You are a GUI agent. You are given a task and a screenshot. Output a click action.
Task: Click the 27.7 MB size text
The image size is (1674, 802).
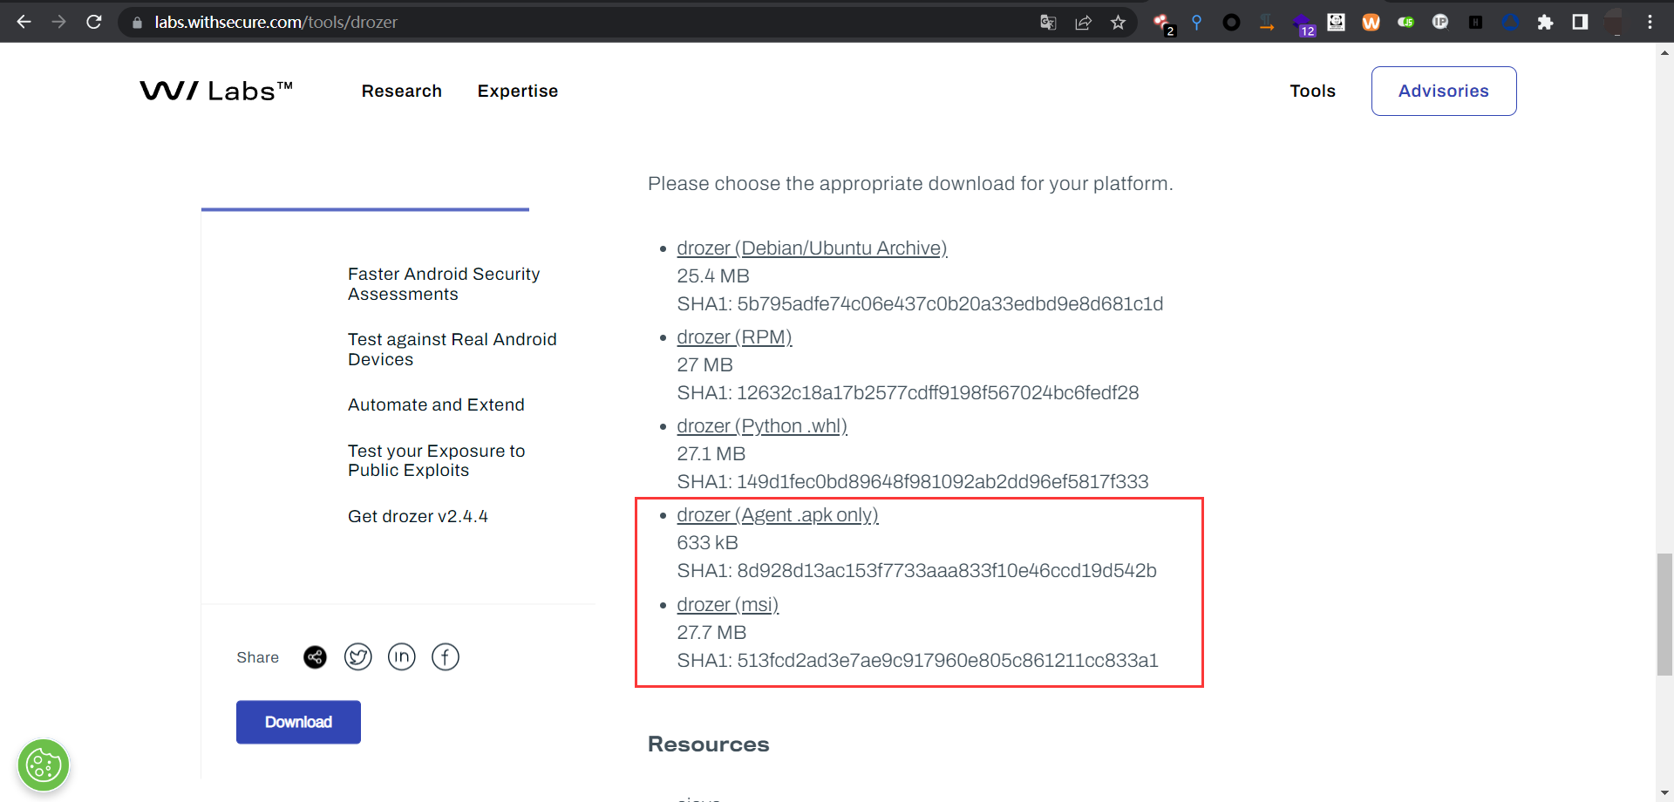711,633
